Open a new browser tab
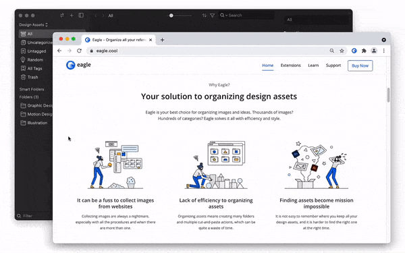Image resolution: width=405 pixels, height=253 pixels. point(162,40)
